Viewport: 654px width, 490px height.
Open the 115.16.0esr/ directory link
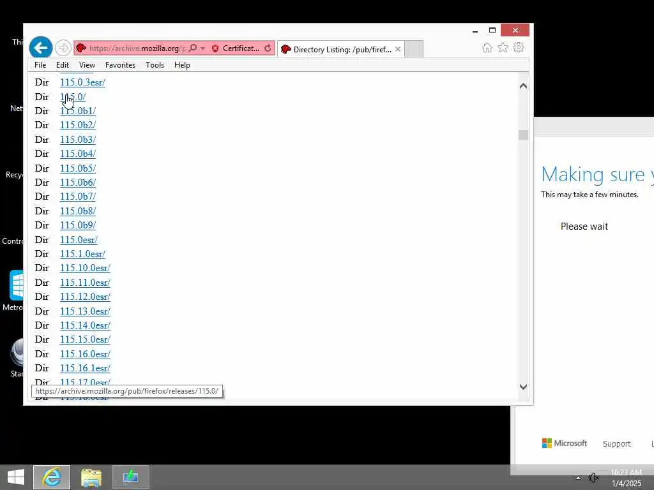coord(85,354)
